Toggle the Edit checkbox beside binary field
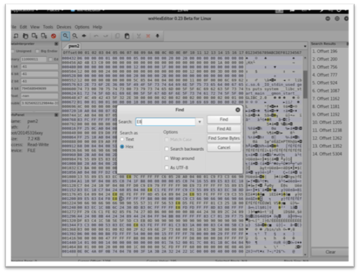359x273 pixels. 50,59
